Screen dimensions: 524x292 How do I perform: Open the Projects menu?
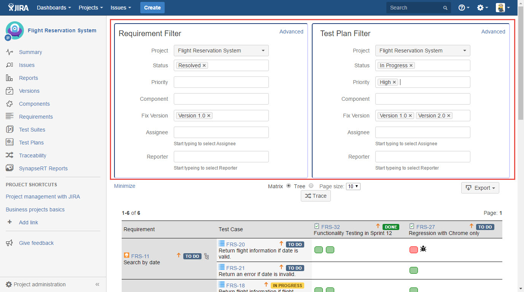point(91,8)
